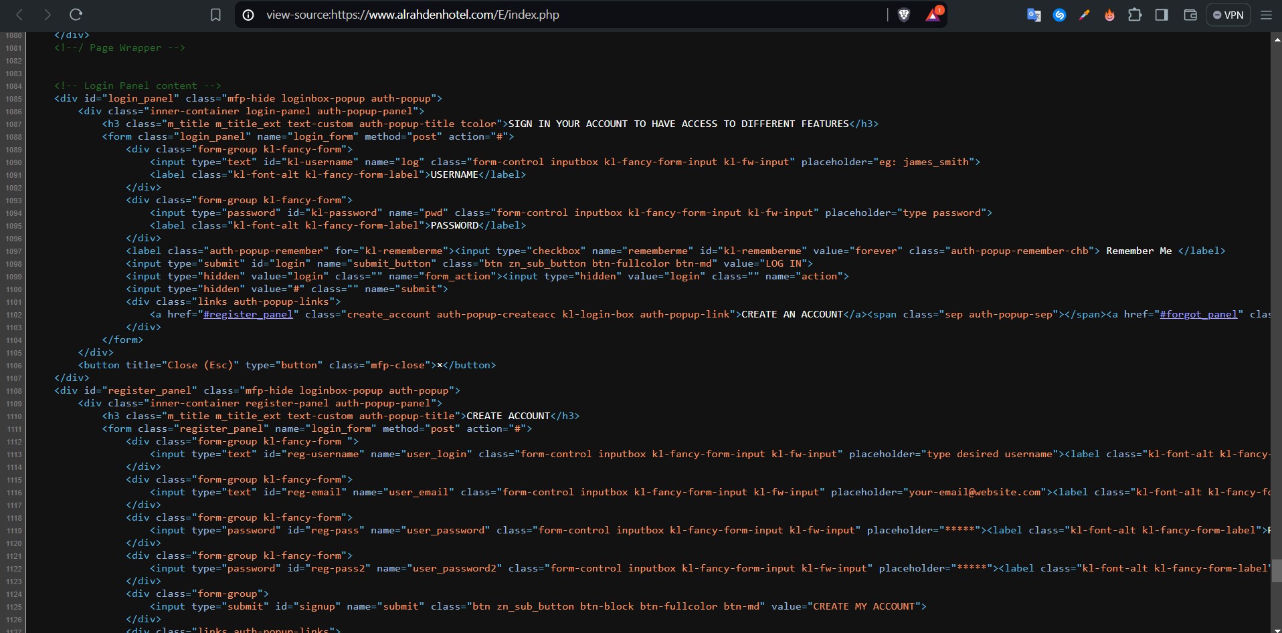
Task: Open the Brave Wallet icon
Action: pyautogui.click(x=1190, y=15)
